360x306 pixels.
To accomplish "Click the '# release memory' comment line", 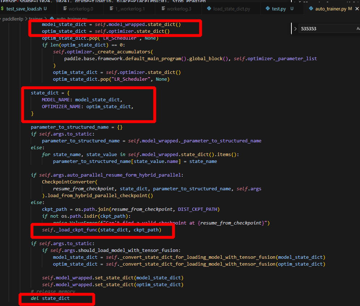I will [x=53, y=292].
